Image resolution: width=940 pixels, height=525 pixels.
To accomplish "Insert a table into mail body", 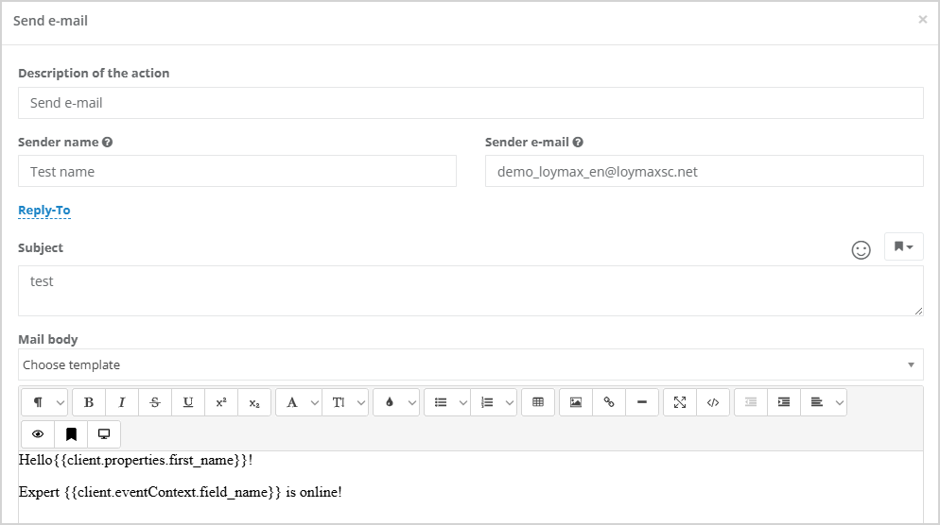I will click(x=538, y=402).
